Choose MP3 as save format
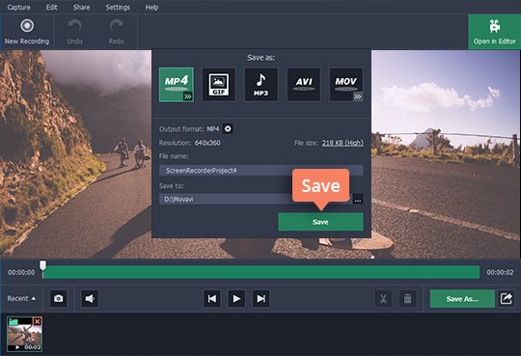 point(260,85)
